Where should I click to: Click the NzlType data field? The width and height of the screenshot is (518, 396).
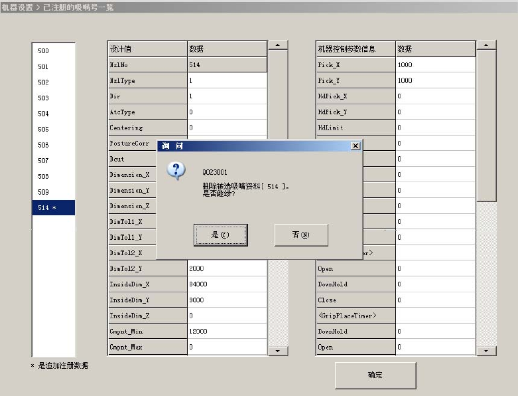point(227,80)
